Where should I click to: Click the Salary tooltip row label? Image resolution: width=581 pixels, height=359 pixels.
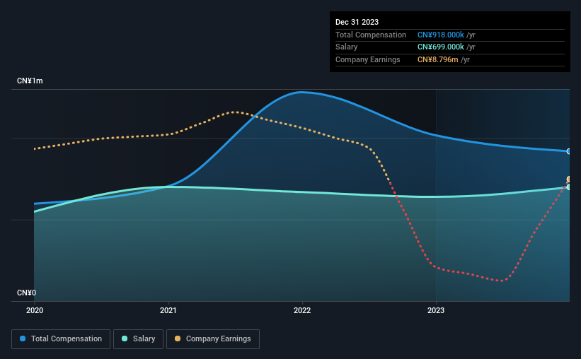pyautogui.click(x=347, y=47)
